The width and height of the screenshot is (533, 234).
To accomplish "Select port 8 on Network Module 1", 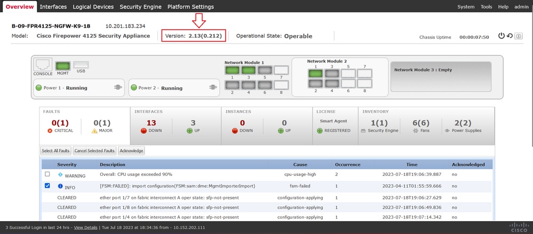I will point(281,85).
